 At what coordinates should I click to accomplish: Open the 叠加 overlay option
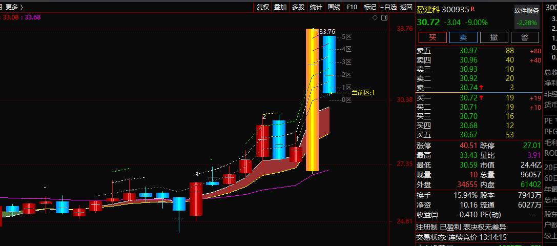tap(280, 7)
